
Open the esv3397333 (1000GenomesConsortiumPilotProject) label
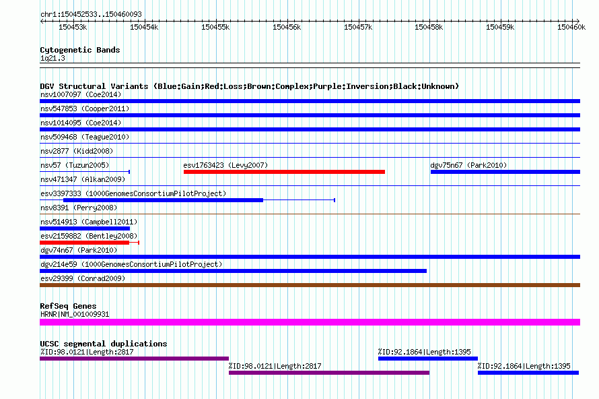point(133,193)
